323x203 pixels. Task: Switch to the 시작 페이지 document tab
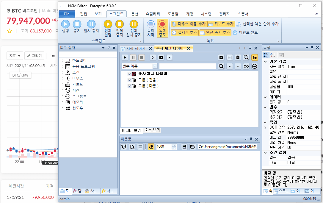click(x=136, y=49)
